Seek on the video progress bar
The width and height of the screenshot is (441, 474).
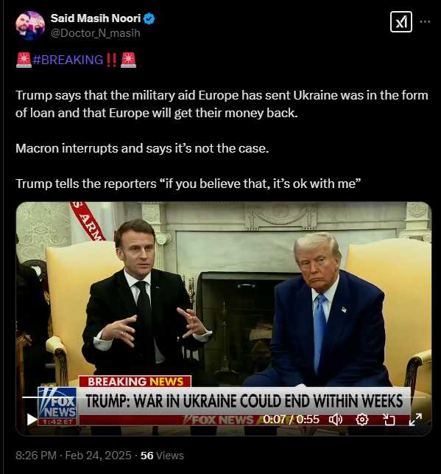(x=224, y=397)
